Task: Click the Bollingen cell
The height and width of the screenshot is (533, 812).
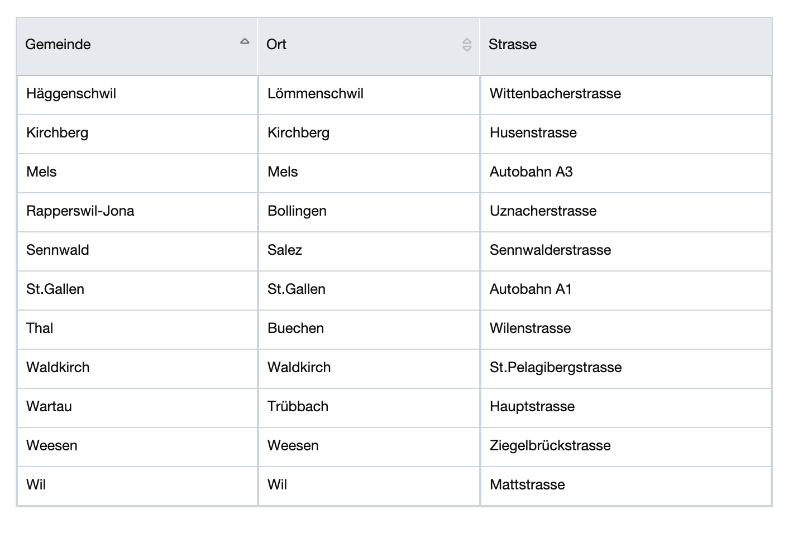Action: coord(369,212)
